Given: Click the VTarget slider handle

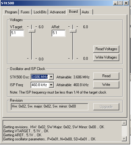Looking at the screenshot, I should [32, 31].
